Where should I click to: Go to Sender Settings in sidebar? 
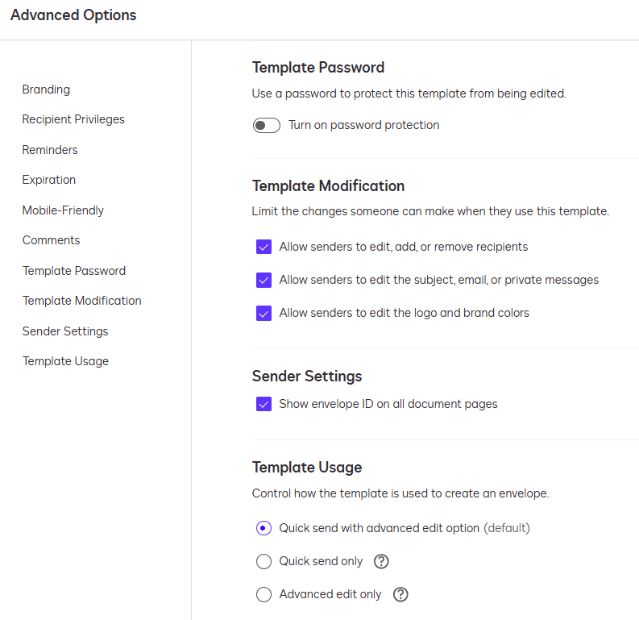coord(65,331)
